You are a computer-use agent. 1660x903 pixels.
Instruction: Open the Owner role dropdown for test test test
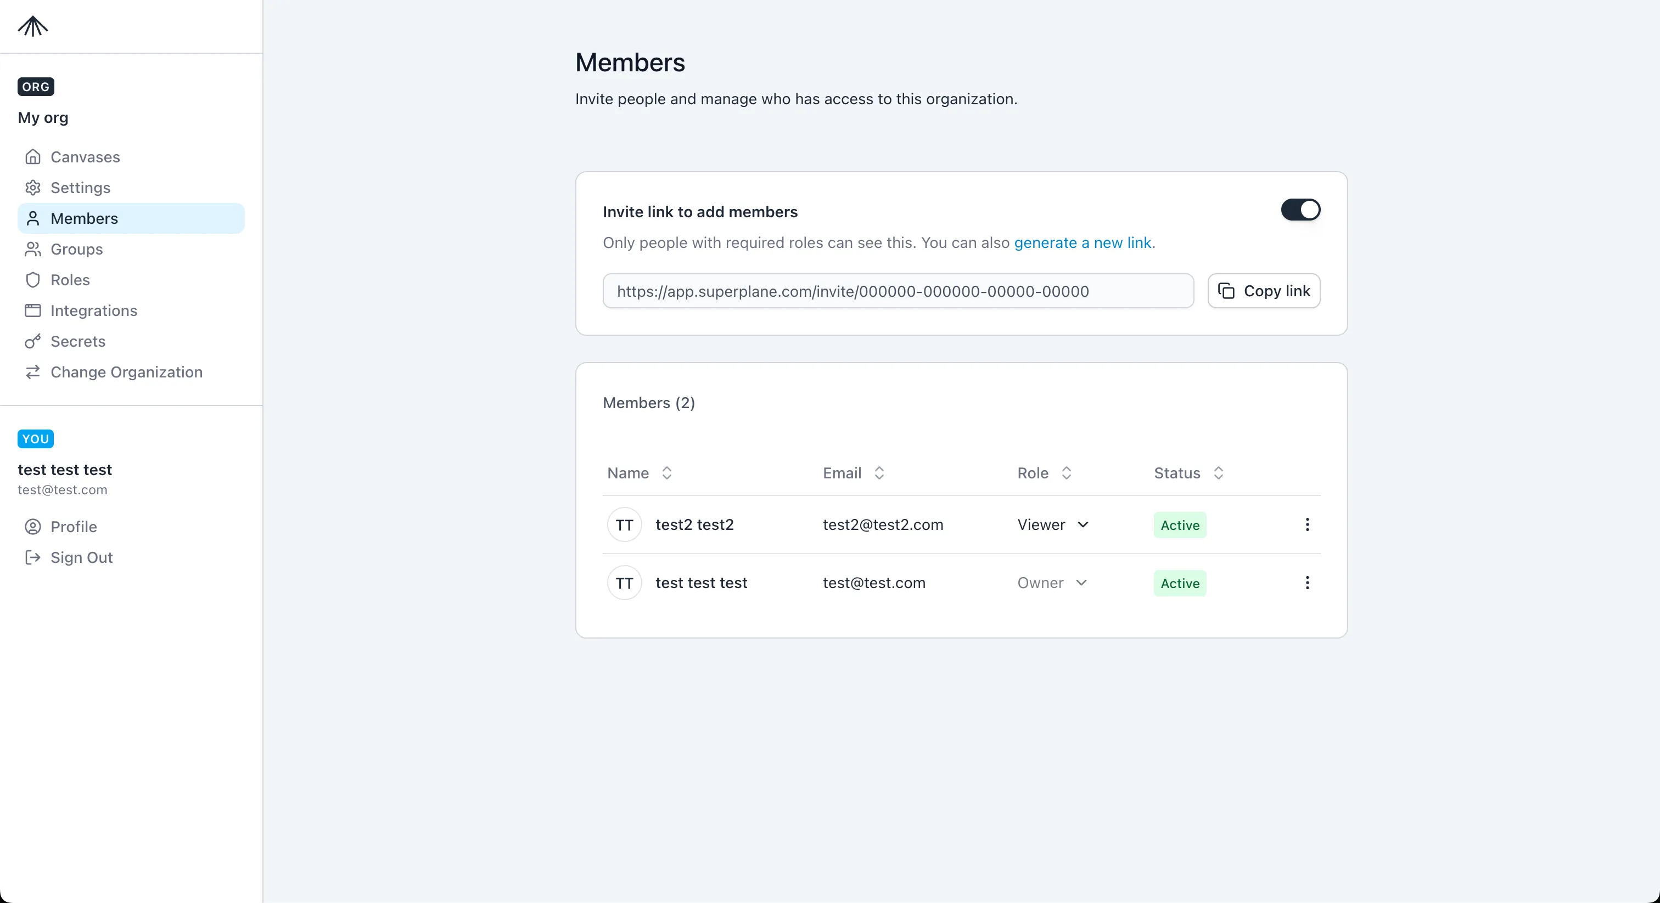coord(1052,583)
